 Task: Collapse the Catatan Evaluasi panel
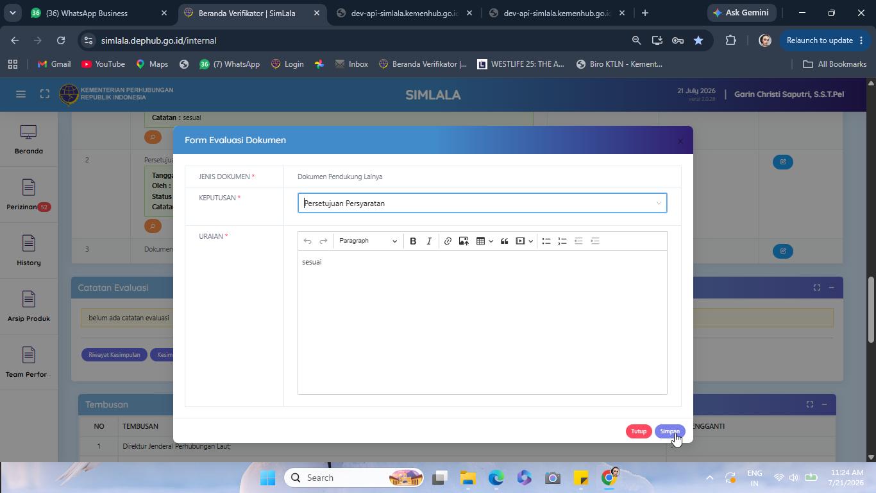coord(831,288)
